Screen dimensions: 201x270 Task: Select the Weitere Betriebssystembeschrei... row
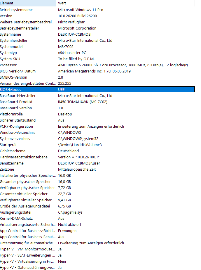[x=97, y=22]
